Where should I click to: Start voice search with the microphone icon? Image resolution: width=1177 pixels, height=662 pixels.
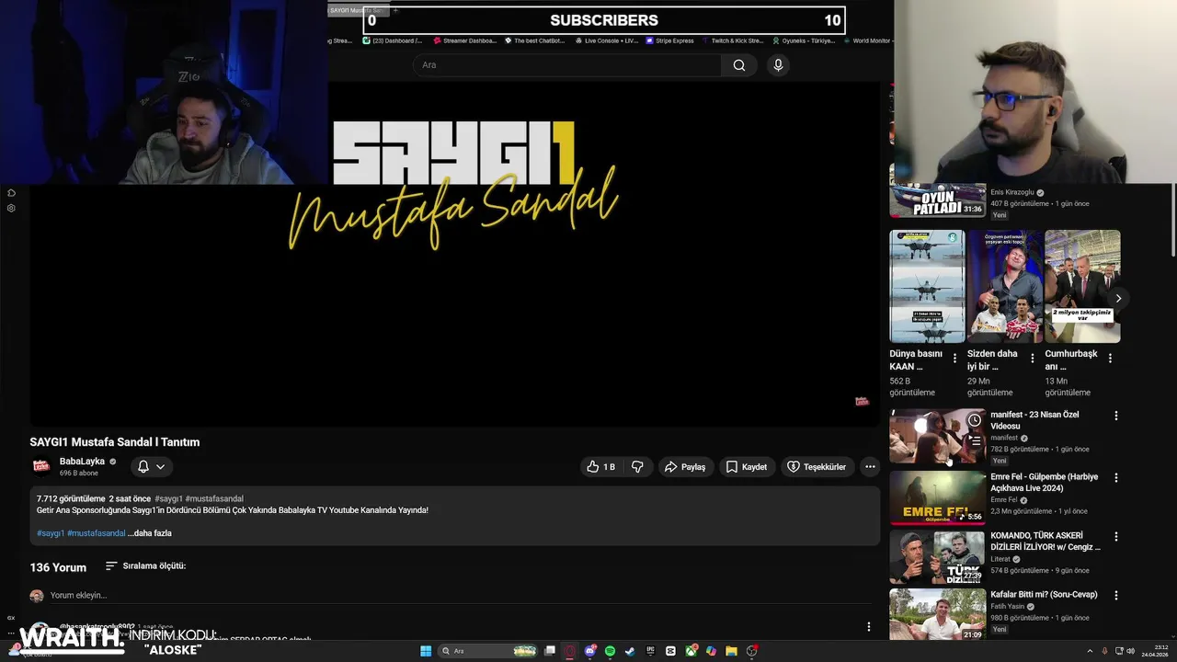point(778,65)
